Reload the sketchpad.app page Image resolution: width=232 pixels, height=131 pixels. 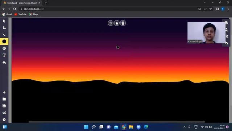click(14, 9)
